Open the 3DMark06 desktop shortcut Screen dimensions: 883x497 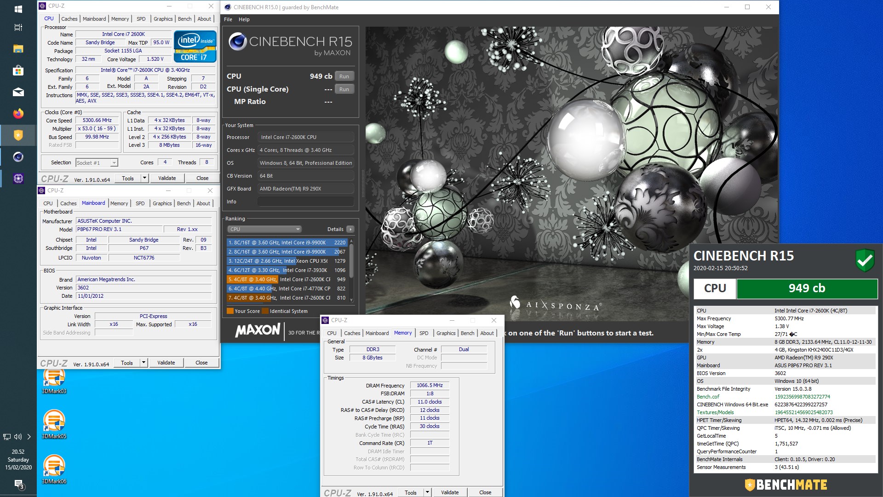pyautogui.click(x=54, y=469)
